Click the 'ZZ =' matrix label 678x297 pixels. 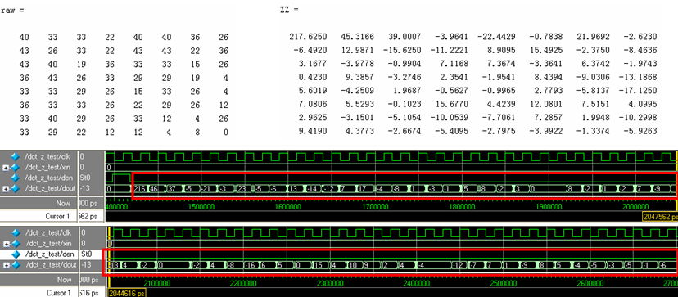click(289, 10)
